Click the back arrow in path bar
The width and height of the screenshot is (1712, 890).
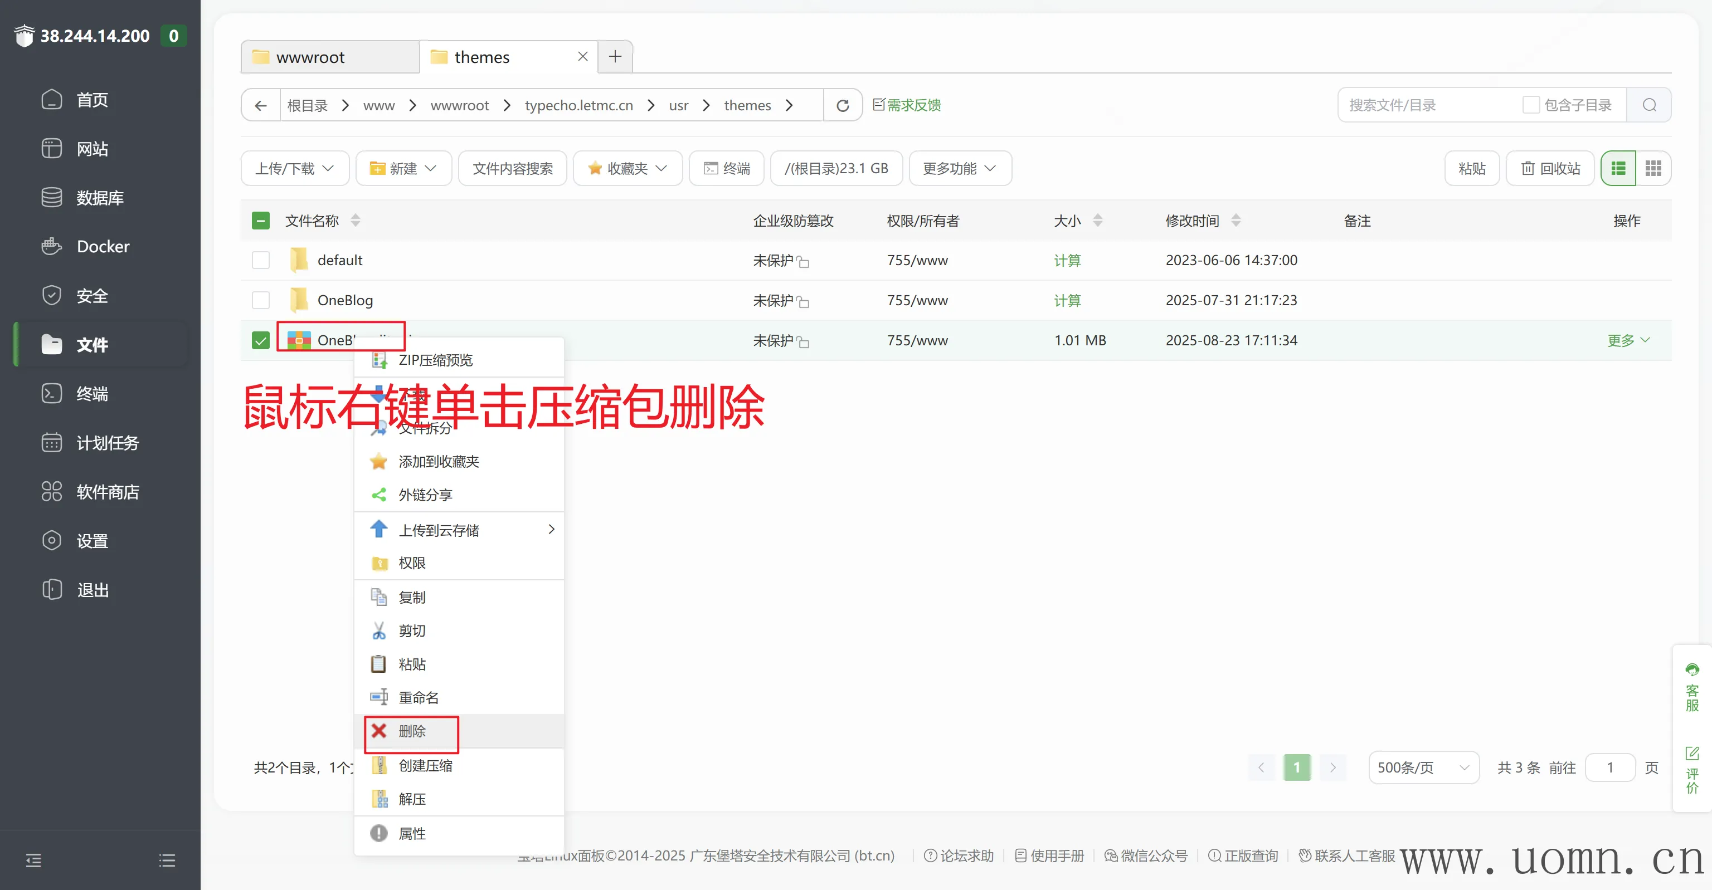coord(260,106)
